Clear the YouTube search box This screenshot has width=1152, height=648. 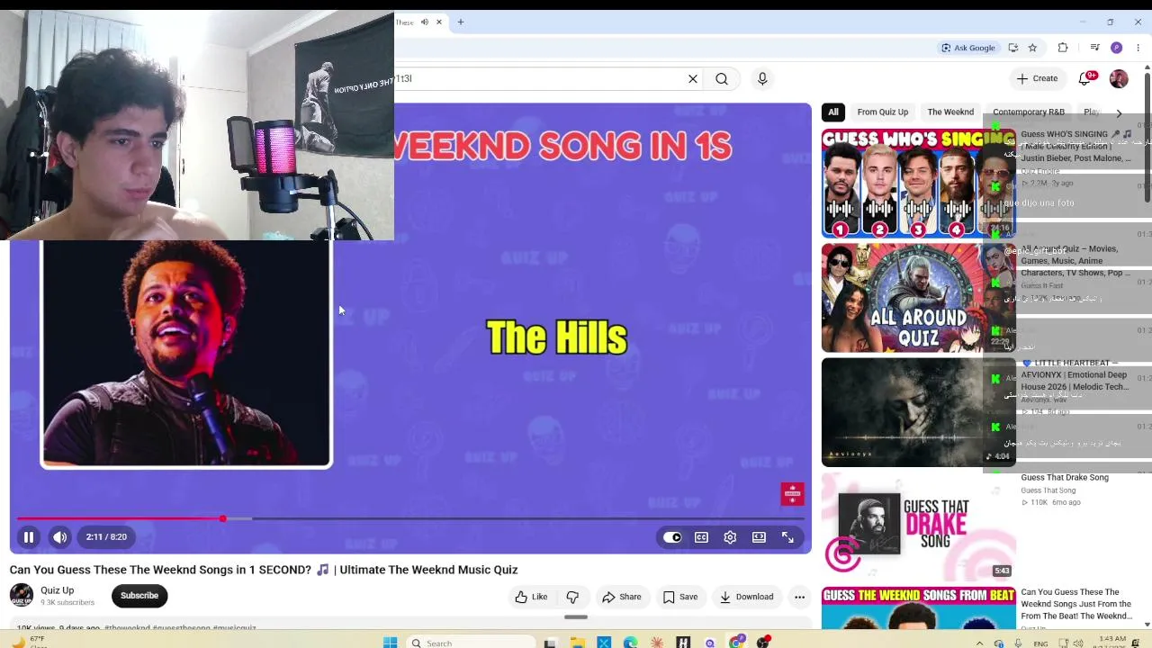point(693,79)
